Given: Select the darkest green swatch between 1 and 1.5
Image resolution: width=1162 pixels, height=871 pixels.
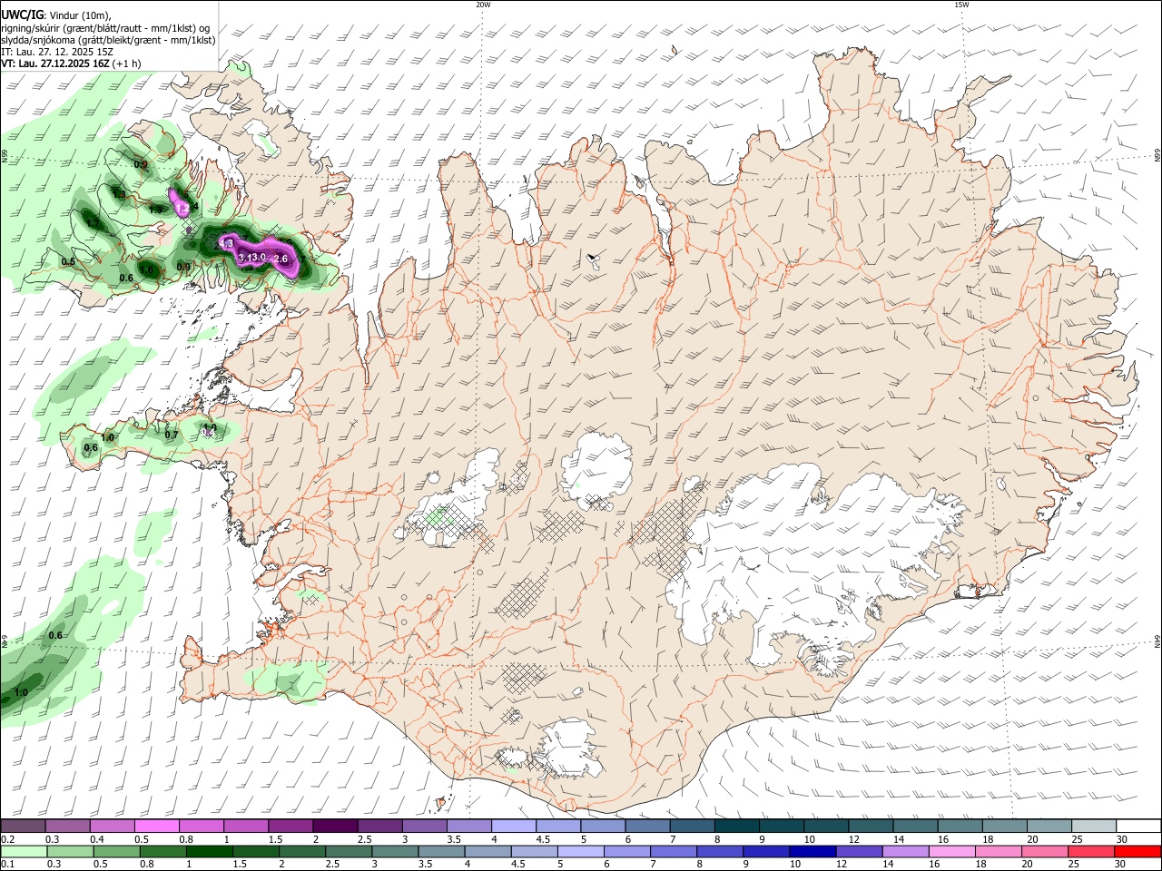Looking at the screenshot, I should pos(209,851).
